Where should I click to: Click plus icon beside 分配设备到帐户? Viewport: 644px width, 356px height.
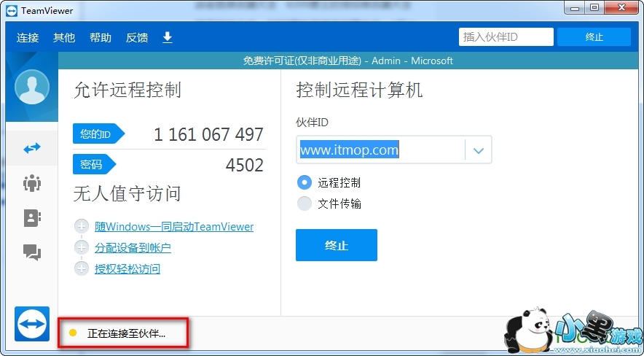82,247
